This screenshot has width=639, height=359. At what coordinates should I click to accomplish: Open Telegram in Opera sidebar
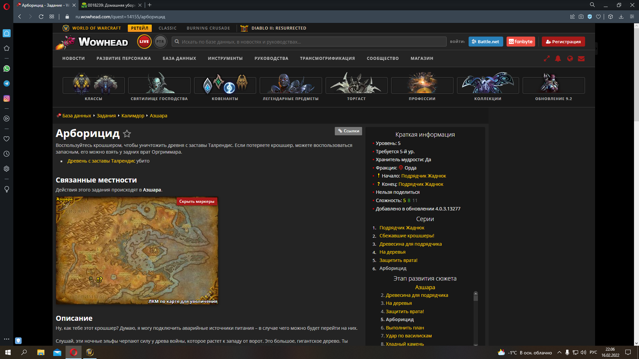coord(7,83)
